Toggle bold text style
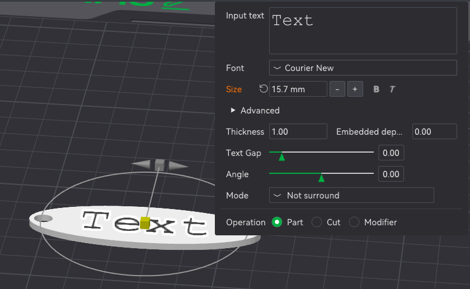Image resolution: width=470 pixels, height=289 pixels. [x=376, y=89]
